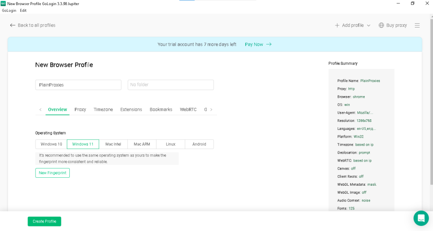Select Android operating system
433x231 pixels.
coord(200,144)
